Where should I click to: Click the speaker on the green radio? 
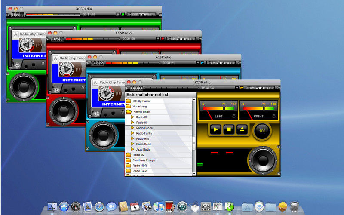(24, 87)
